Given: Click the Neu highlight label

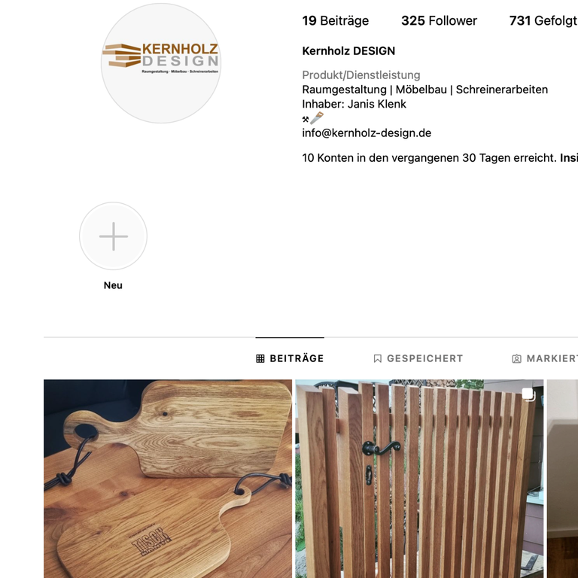Looking at the screenshot, I should tap(113, 285).
